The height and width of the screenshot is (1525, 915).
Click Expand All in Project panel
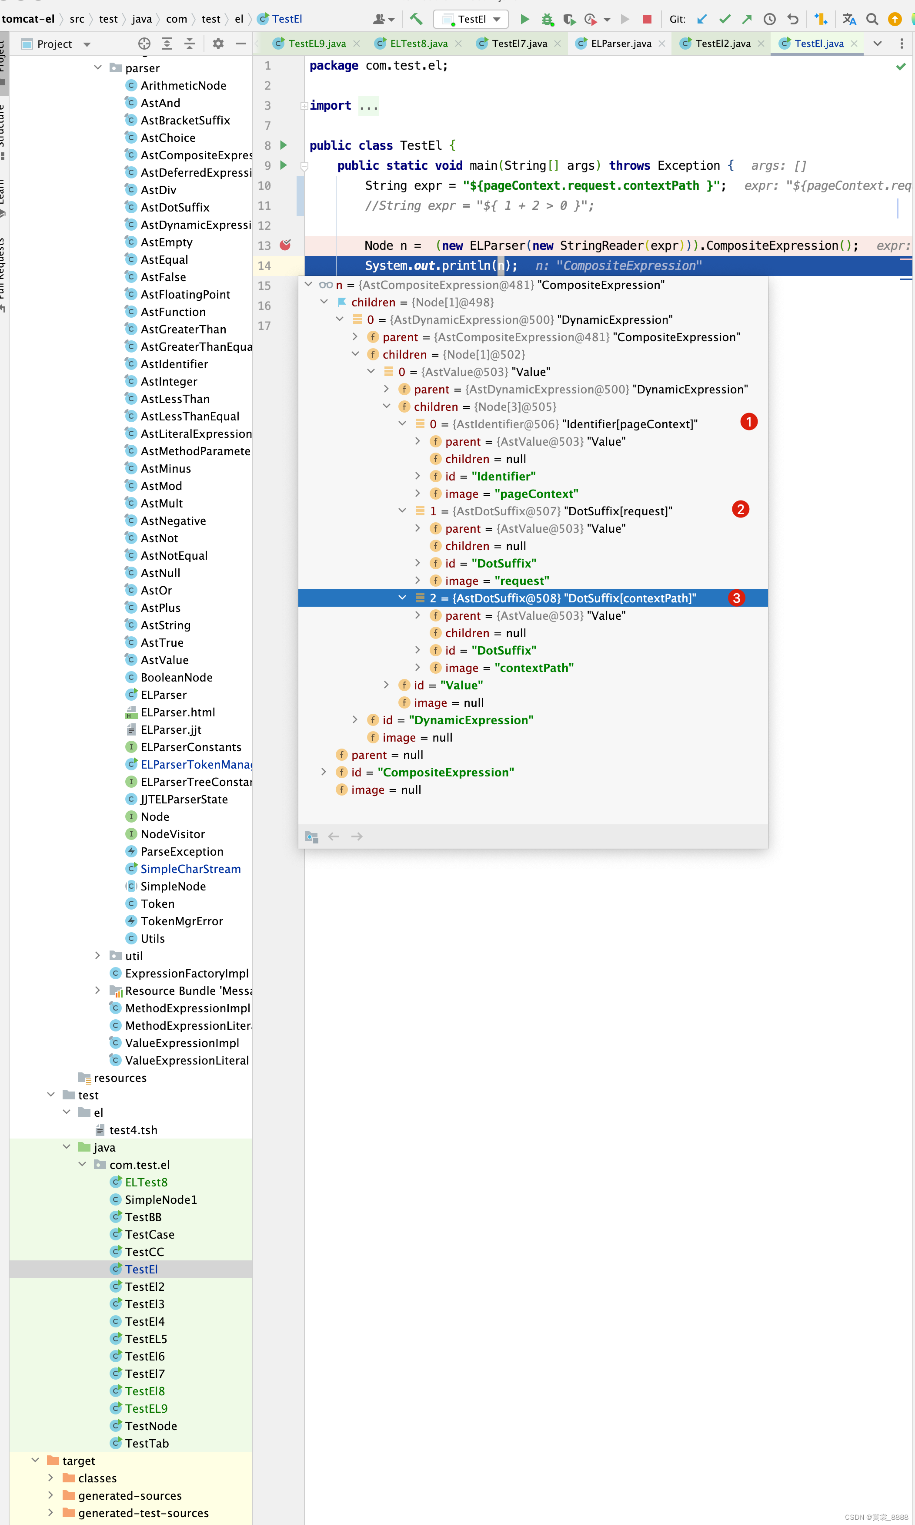[x=167, y=43]
